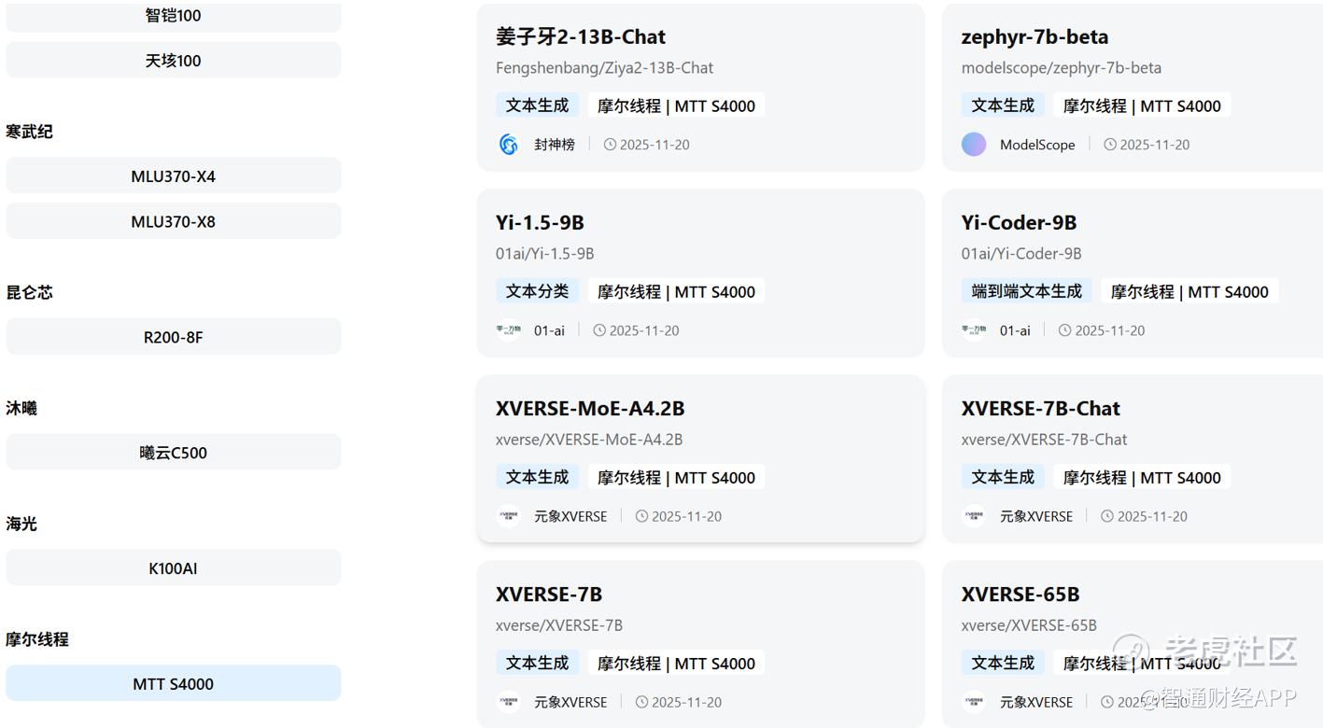Click the Fengshenbang/Ziya2-13B-Chat path text
This screenshot has width=1323, height=728.
click(x=604, y=68)
